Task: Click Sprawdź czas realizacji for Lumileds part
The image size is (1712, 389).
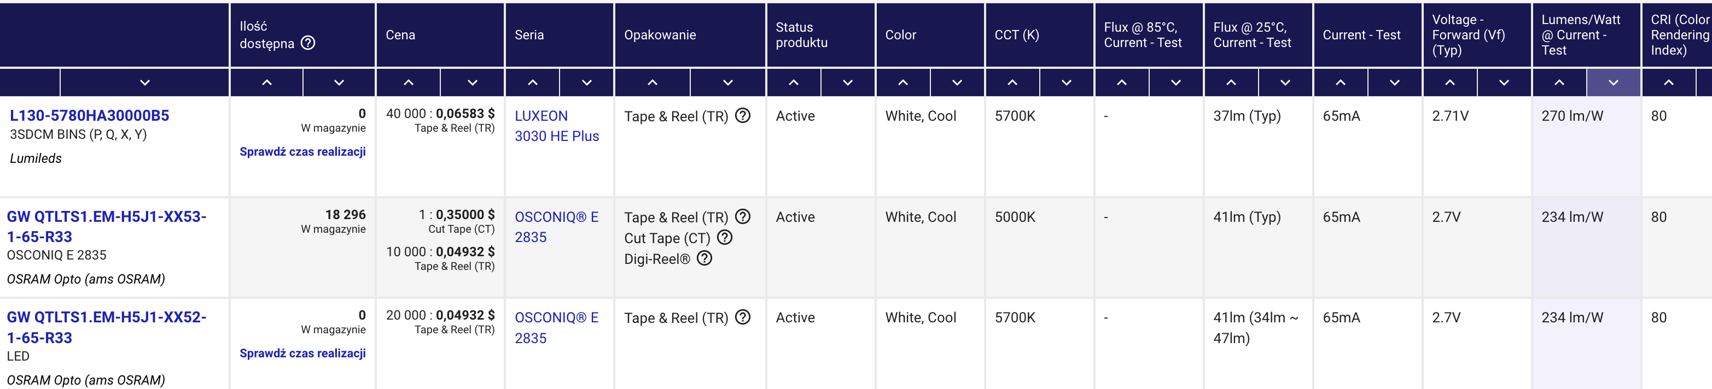Action: 302,151
